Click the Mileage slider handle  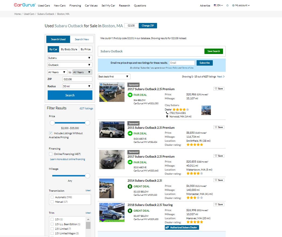[x=88, y=176]
